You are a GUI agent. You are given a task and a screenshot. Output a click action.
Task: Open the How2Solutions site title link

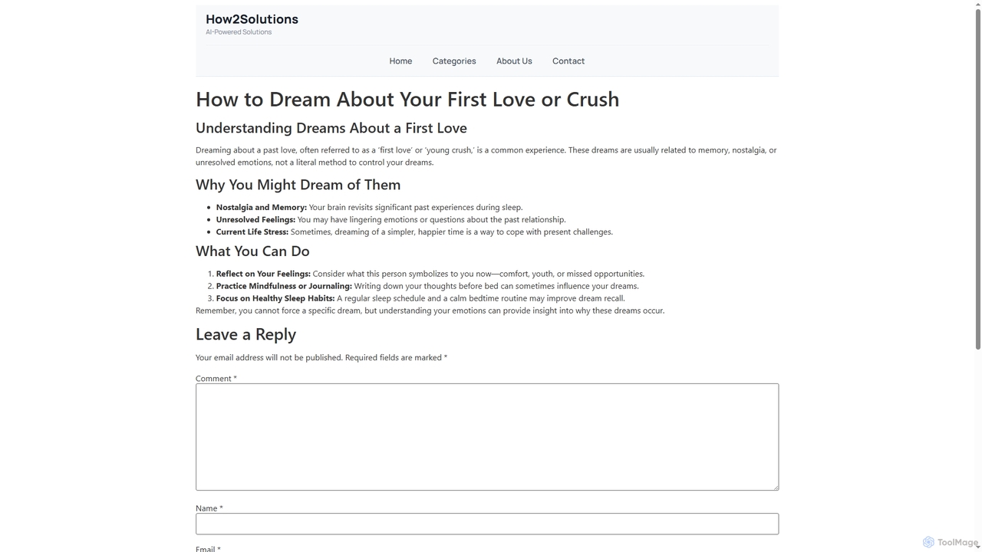pyautogui.click(x=252, y=19)
